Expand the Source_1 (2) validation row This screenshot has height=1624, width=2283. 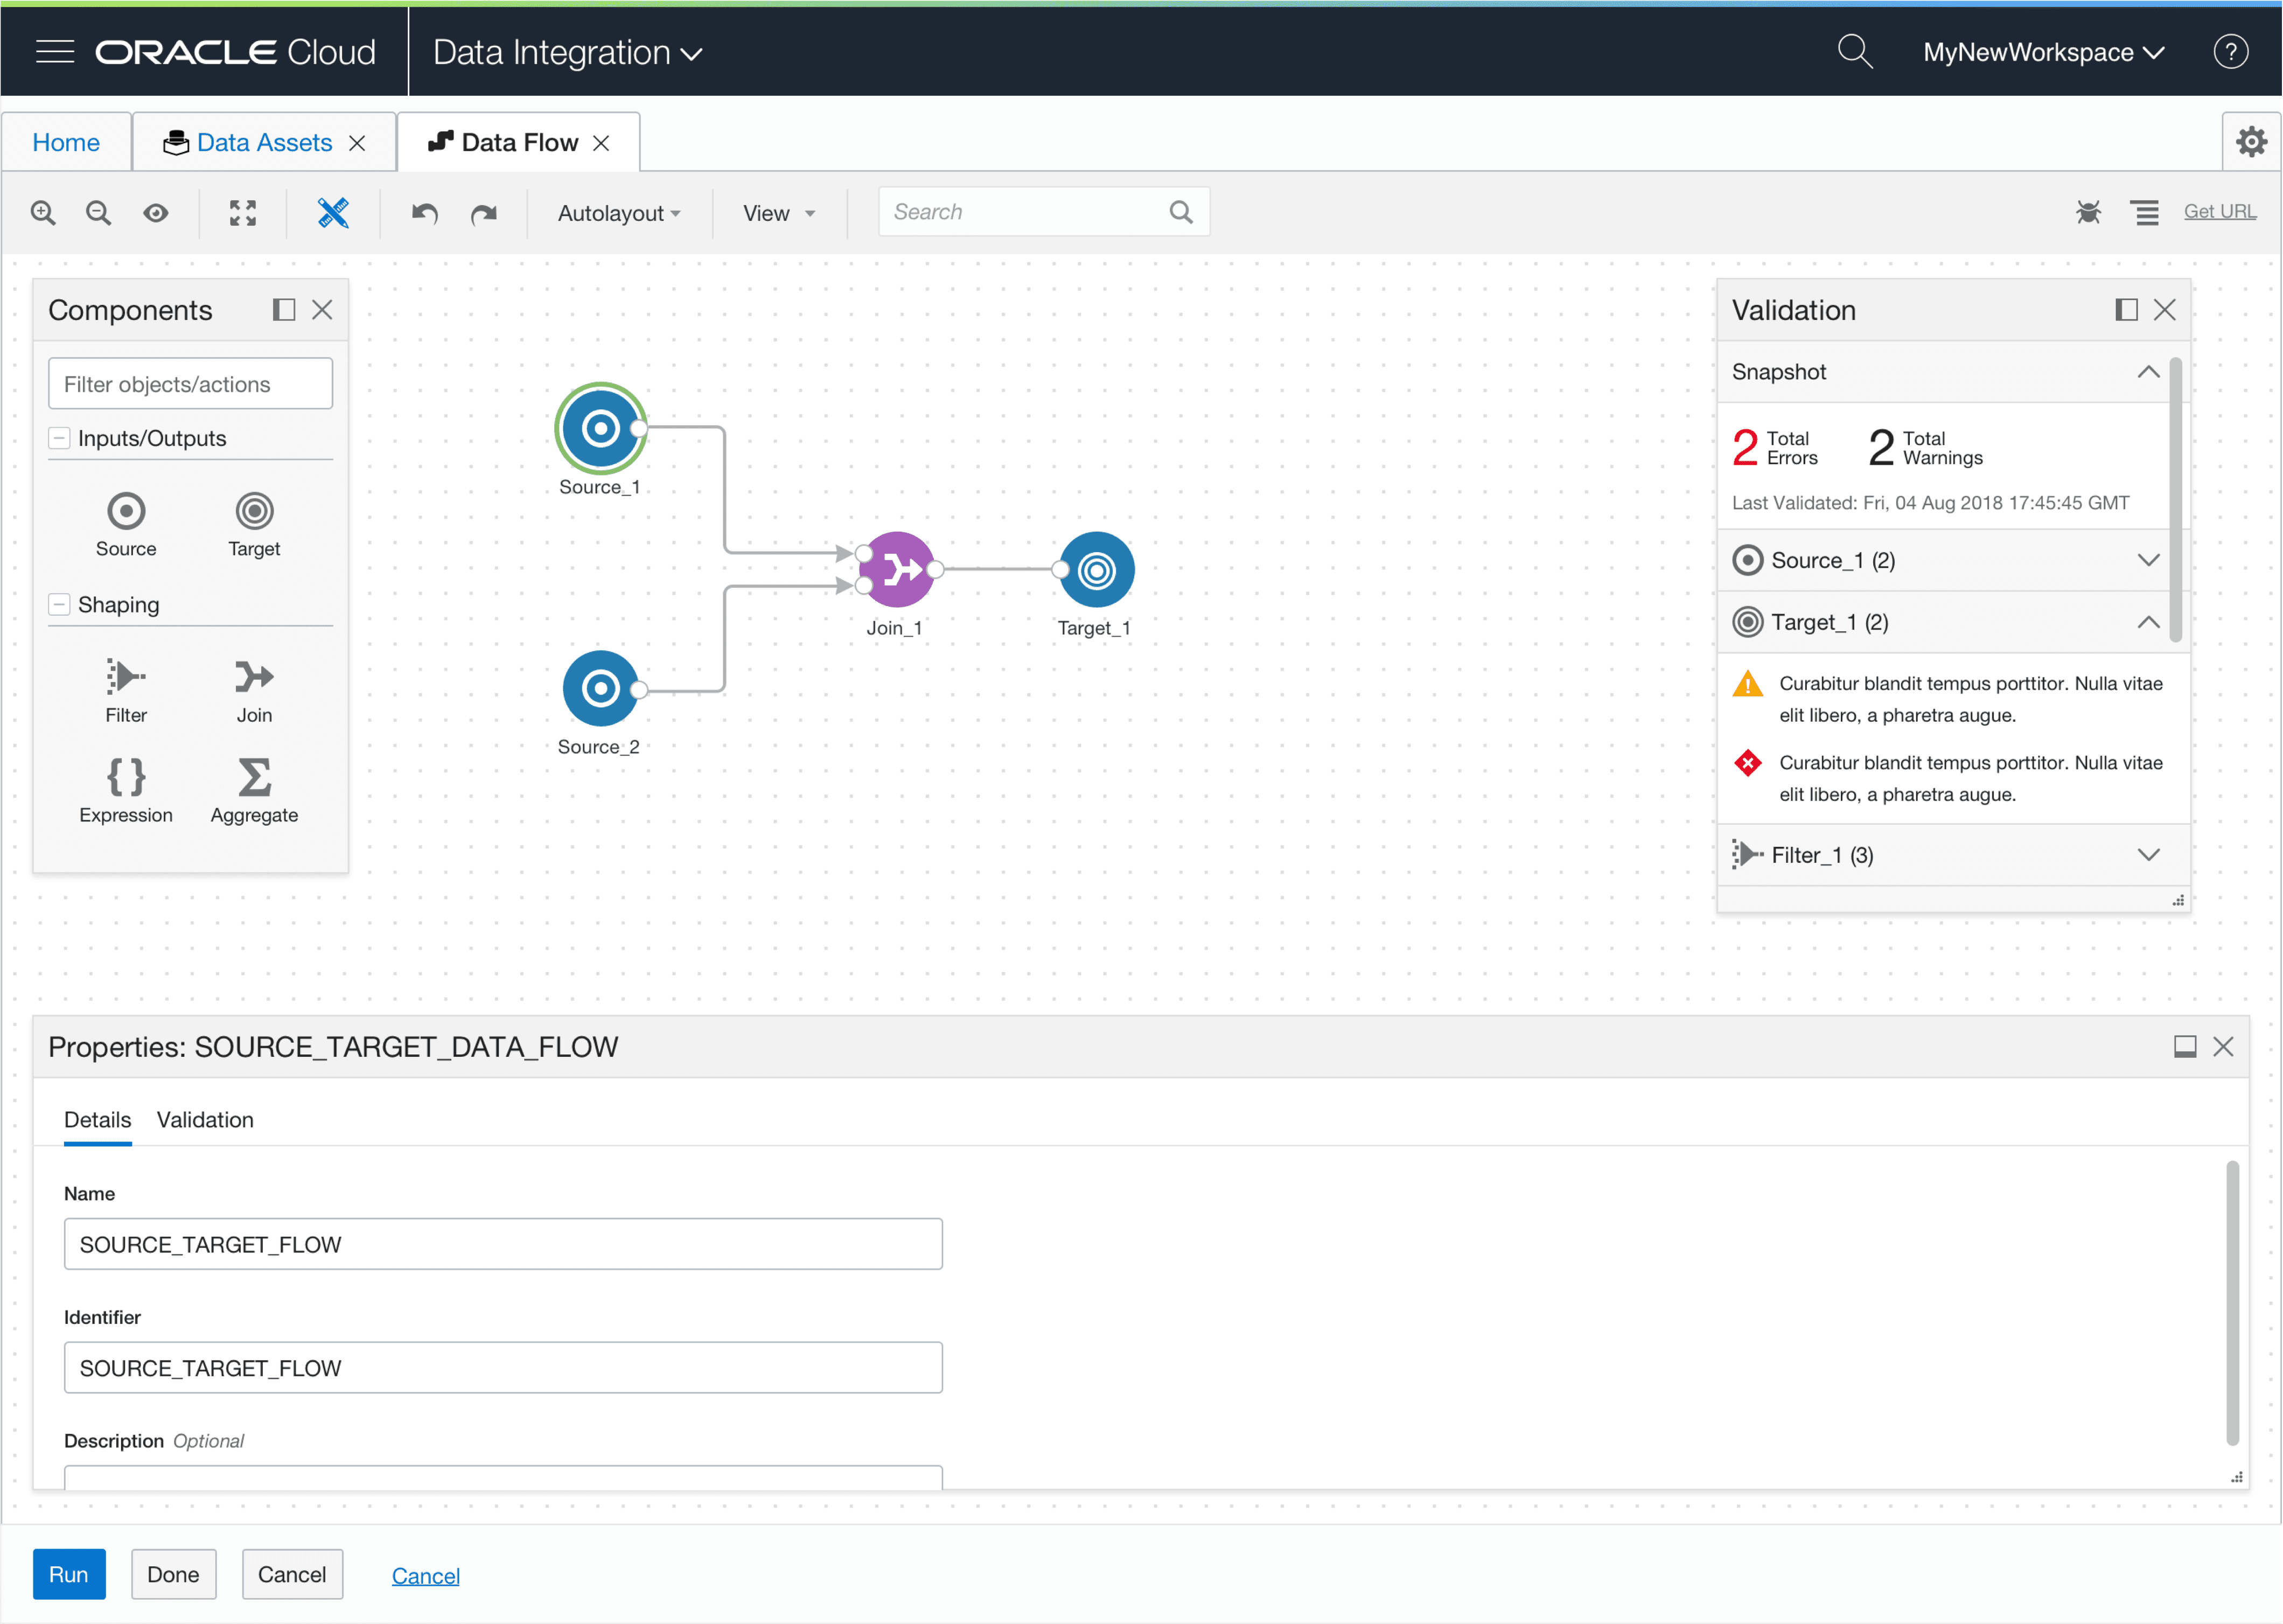pyautogui.click(x=2148, y=560)
